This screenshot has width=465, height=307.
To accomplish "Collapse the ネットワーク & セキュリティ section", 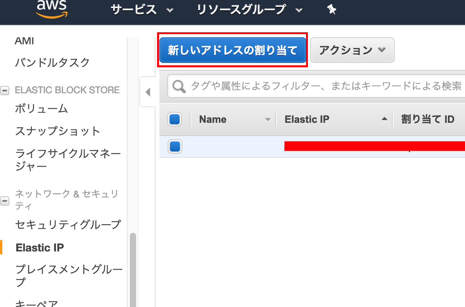I will click(5, 201).
